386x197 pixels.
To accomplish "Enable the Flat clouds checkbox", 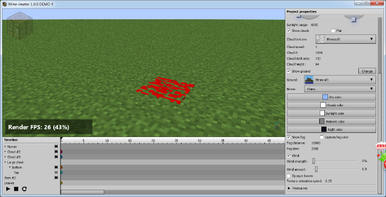I will coord(333,31).
